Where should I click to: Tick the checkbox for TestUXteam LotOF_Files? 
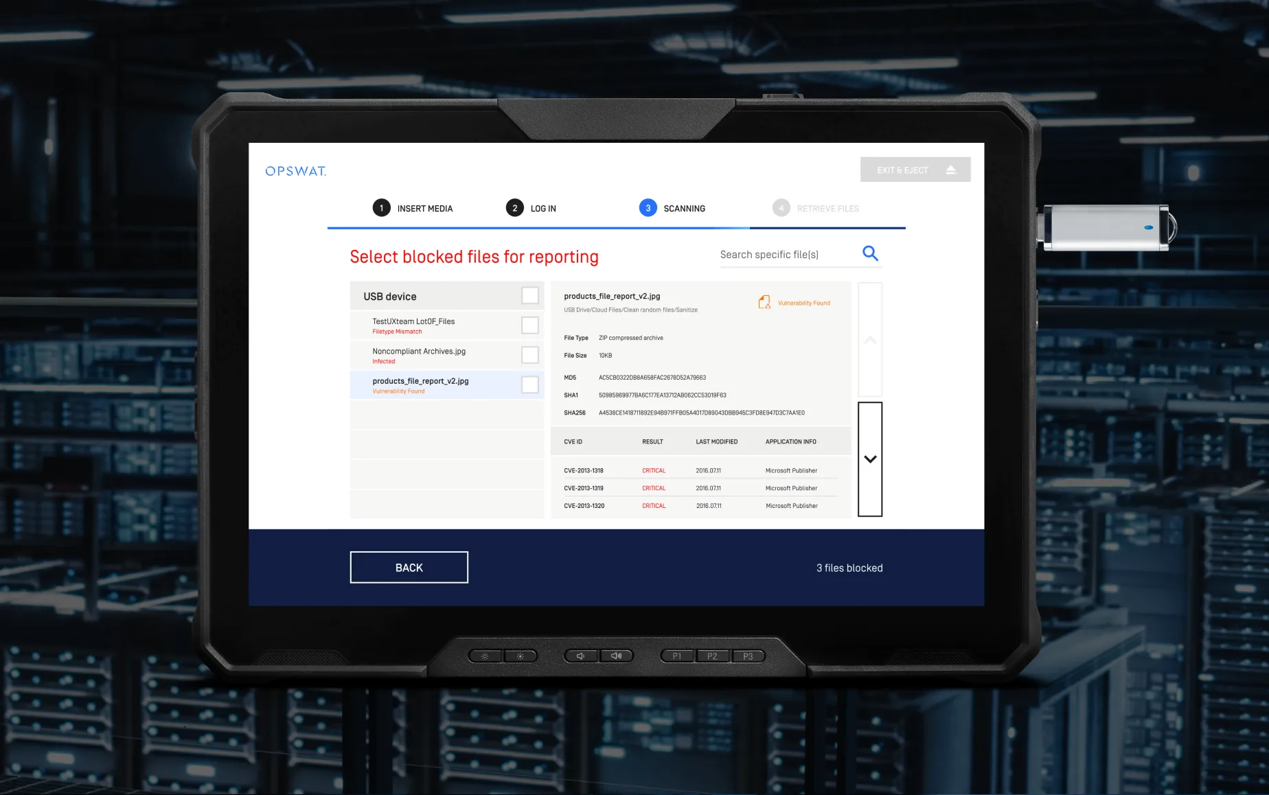pos(529,325)
